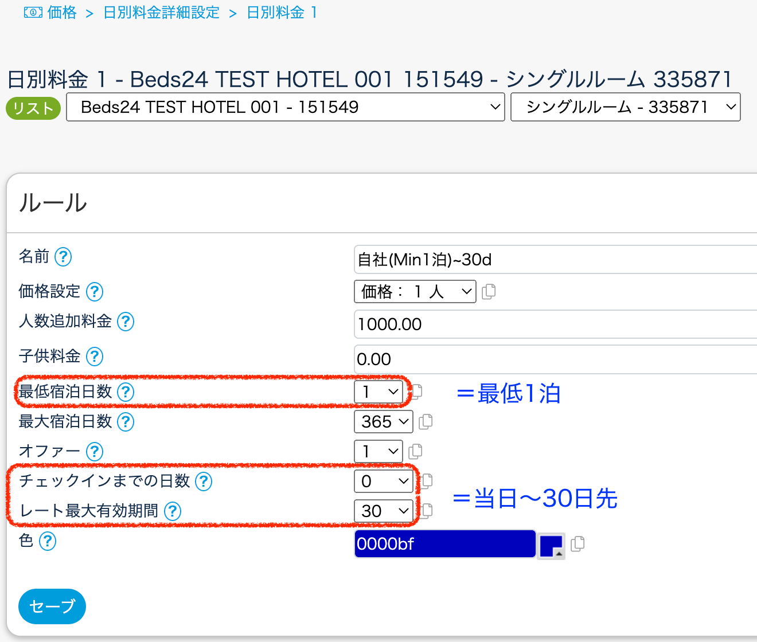Click the green リスト button
The height and width of the screenshot is (642, 757).
coord(33,108)
